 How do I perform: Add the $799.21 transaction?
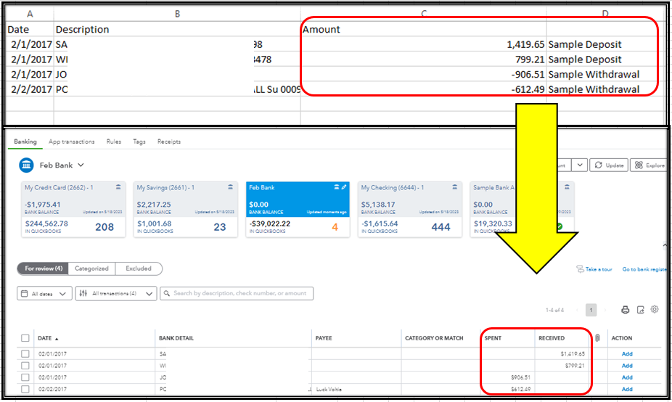(x=627, y=366)
